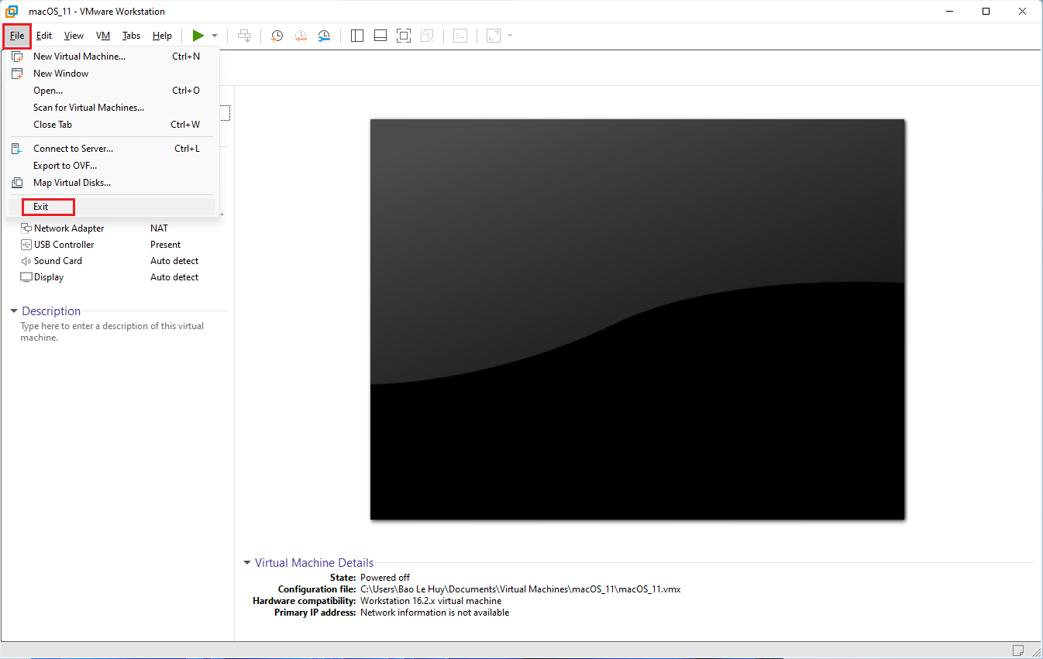
Task: Click the Send Ctrl+Alt+Del toolbar icon
Action: (x=244, y=36)
